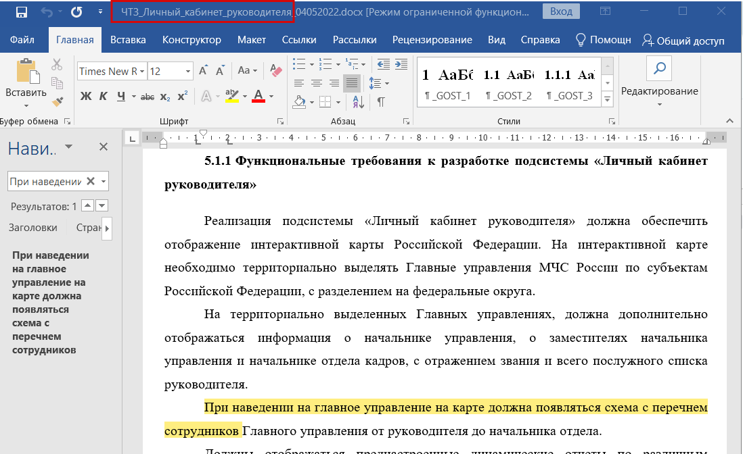Image resolution: width=743 pixels, height=454 pixels.
Task: Click the Вход sign-in button
Action: 561,11
